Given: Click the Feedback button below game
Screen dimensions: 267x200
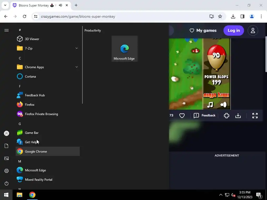Looking at the screenshot, I should [x=204, y=115].
